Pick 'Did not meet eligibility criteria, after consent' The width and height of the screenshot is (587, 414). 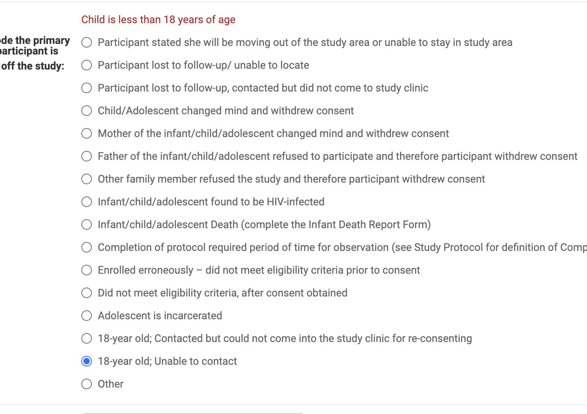[x=87, y=293]
